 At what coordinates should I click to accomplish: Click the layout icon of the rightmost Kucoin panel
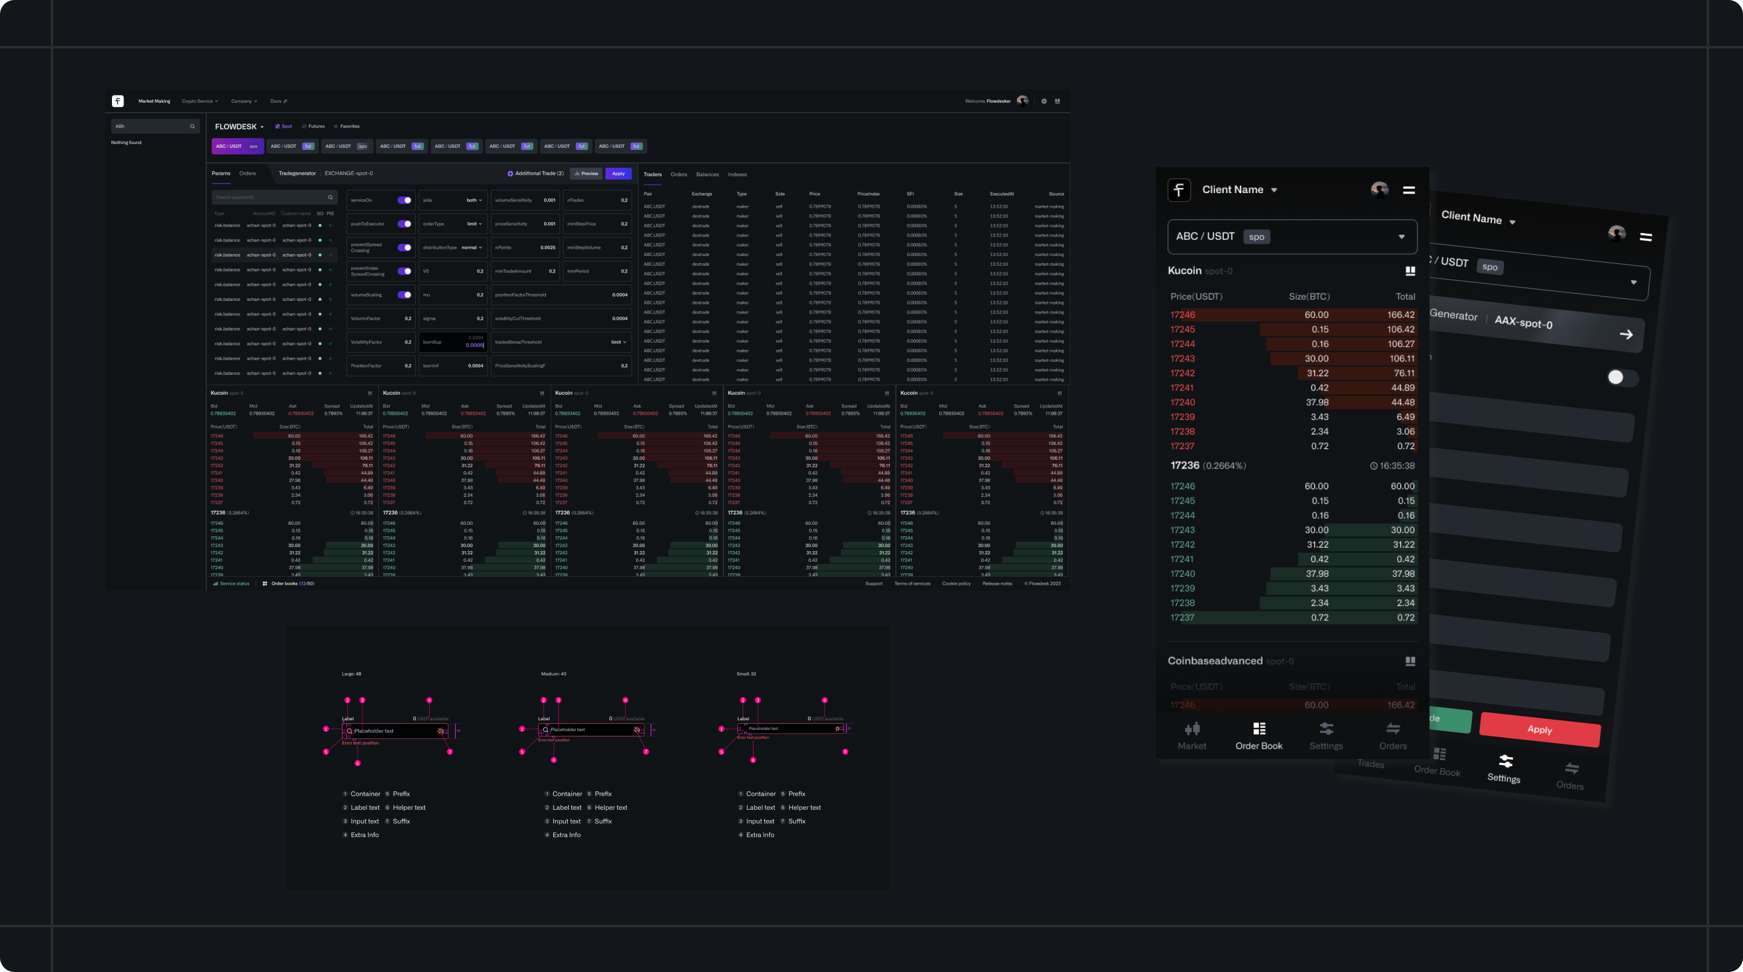click(x=1060, y=393)
